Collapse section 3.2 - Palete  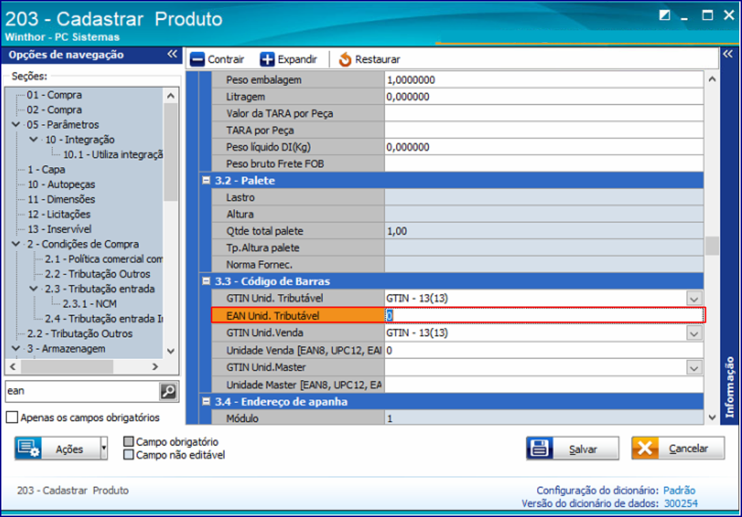(x=206, y=180)
